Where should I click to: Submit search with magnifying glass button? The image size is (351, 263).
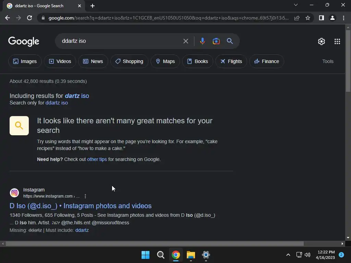pyautogui.click(x=230, y=41)
